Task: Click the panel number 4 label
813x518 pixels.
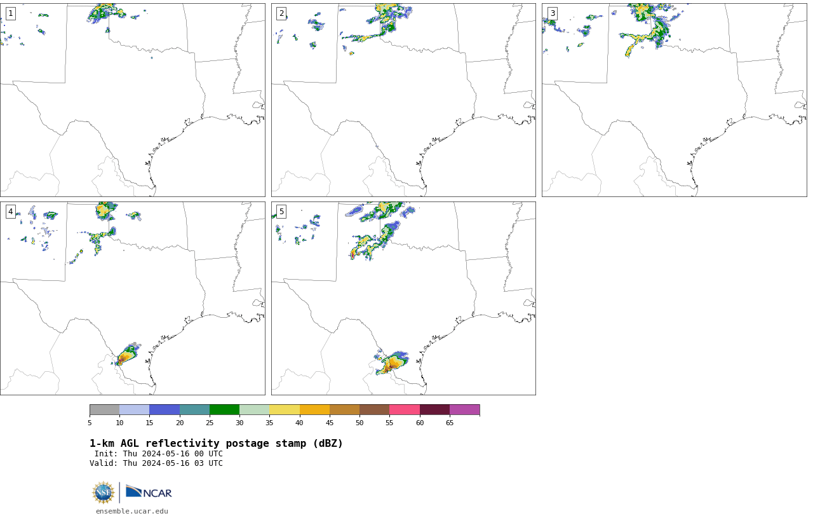Action: [x=10, y=212]
